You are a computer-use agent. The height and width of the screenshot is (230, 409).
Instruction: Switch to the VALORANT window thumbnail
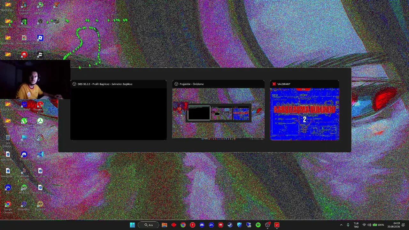[305, 110]
